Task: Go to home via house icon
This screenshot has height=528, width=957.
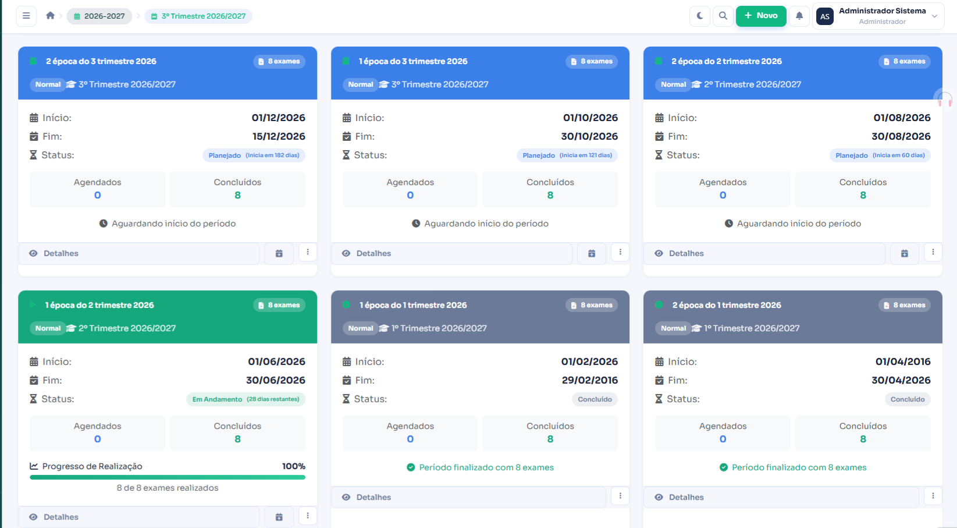Action: [51, 16]
